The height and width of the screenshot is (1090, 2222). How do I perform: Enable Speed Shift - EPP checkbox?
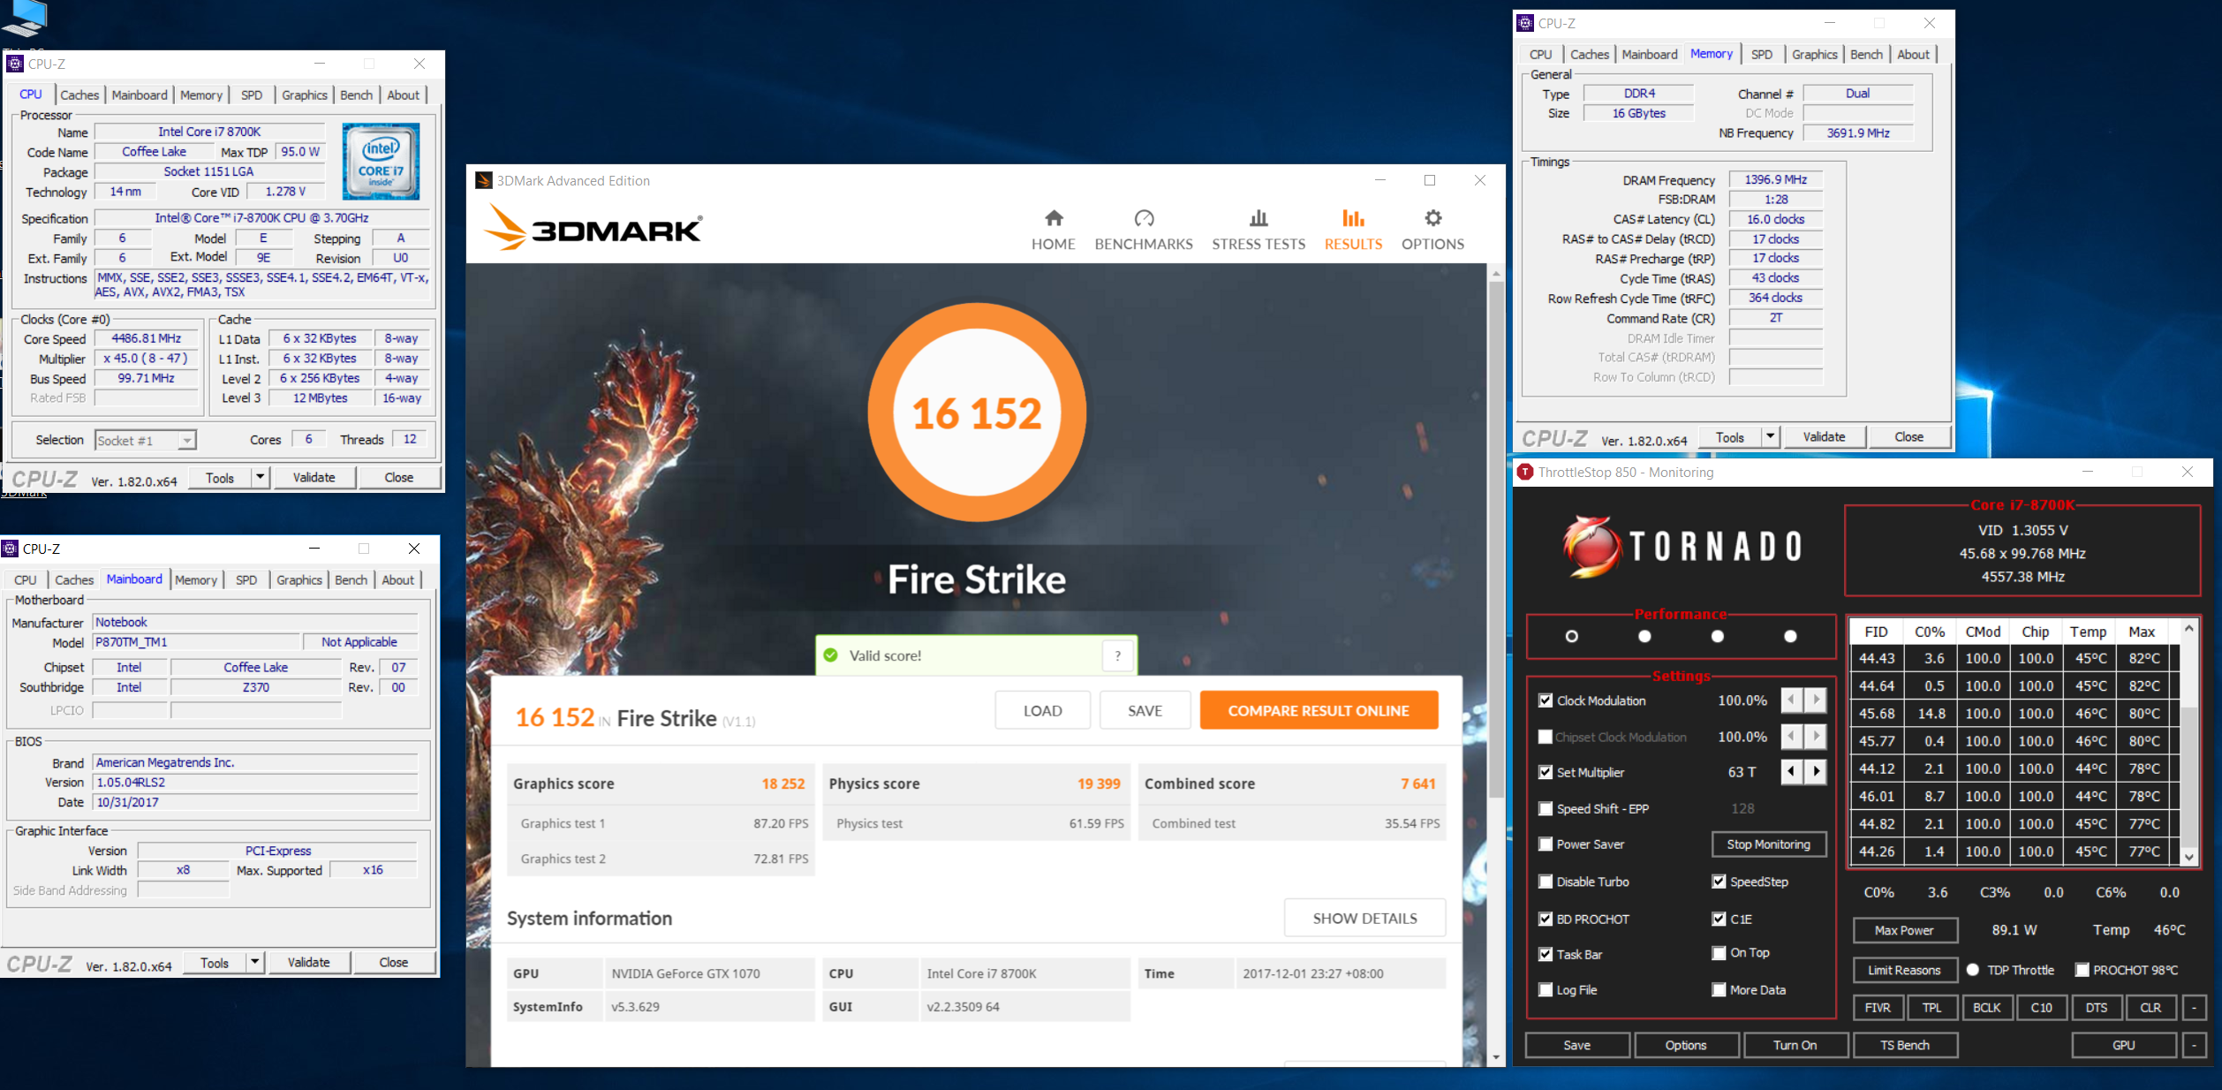(x=1545, y=808)
